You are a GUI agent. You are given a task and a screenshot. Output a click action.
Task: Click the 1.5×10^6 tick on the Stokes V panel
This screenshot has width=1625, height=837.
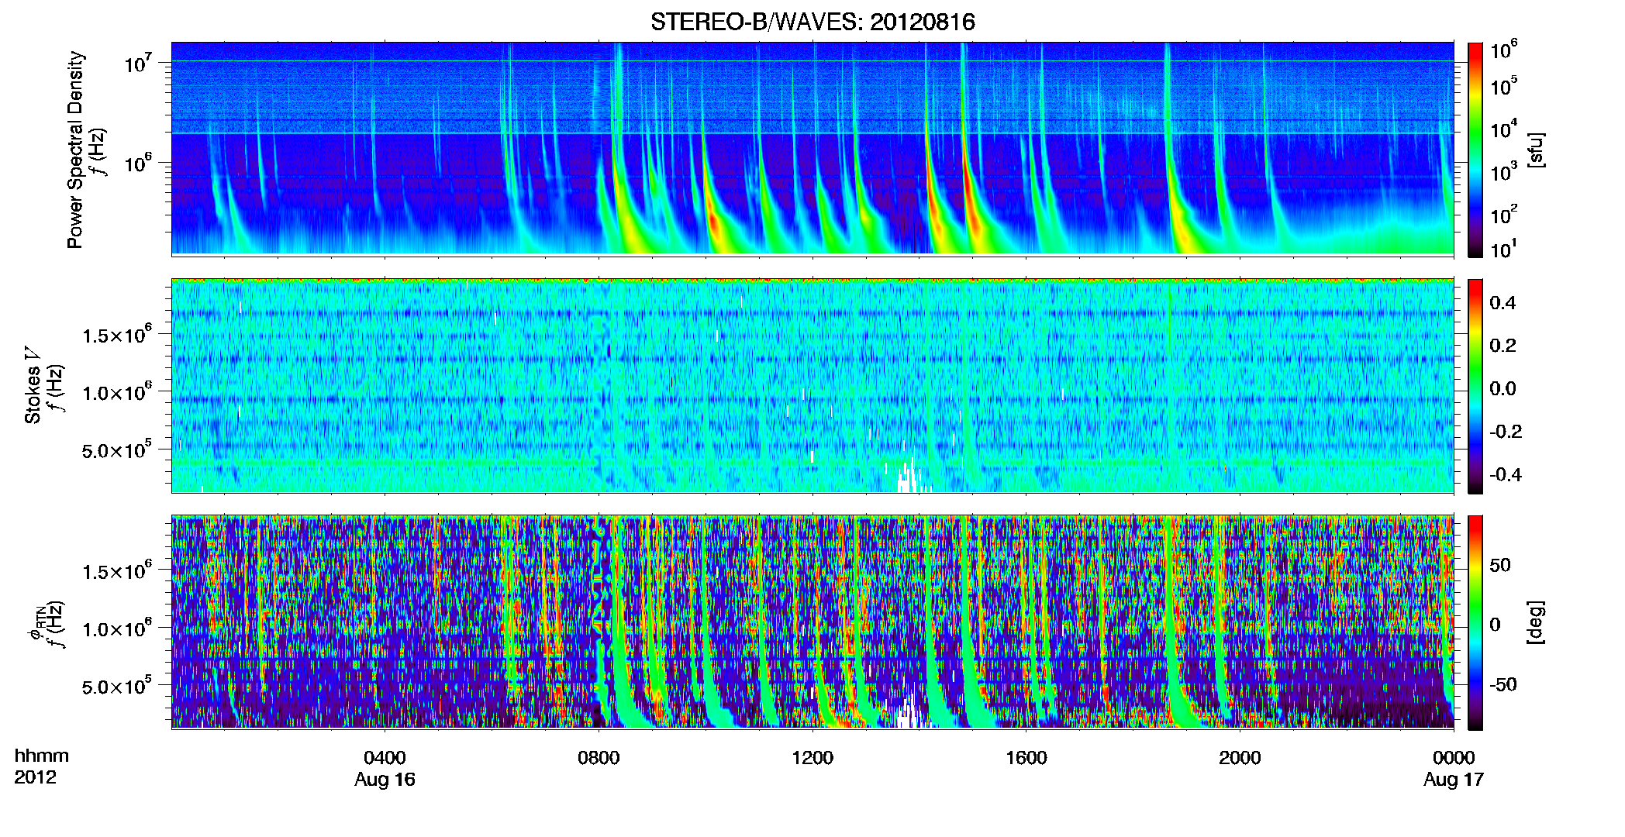coord(117,333)
